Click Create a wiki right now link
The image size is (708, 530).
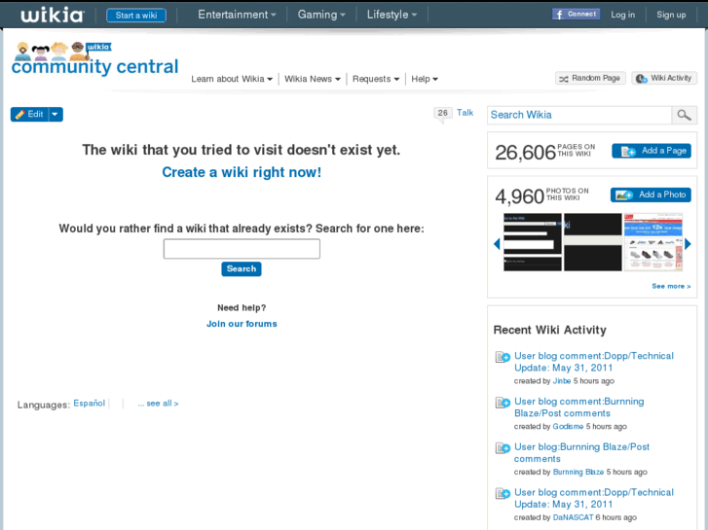[242, 172]
